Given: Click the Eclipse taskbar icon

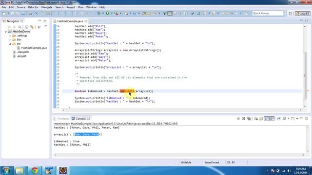Looking at the screenshot, I should coord(63,171).
